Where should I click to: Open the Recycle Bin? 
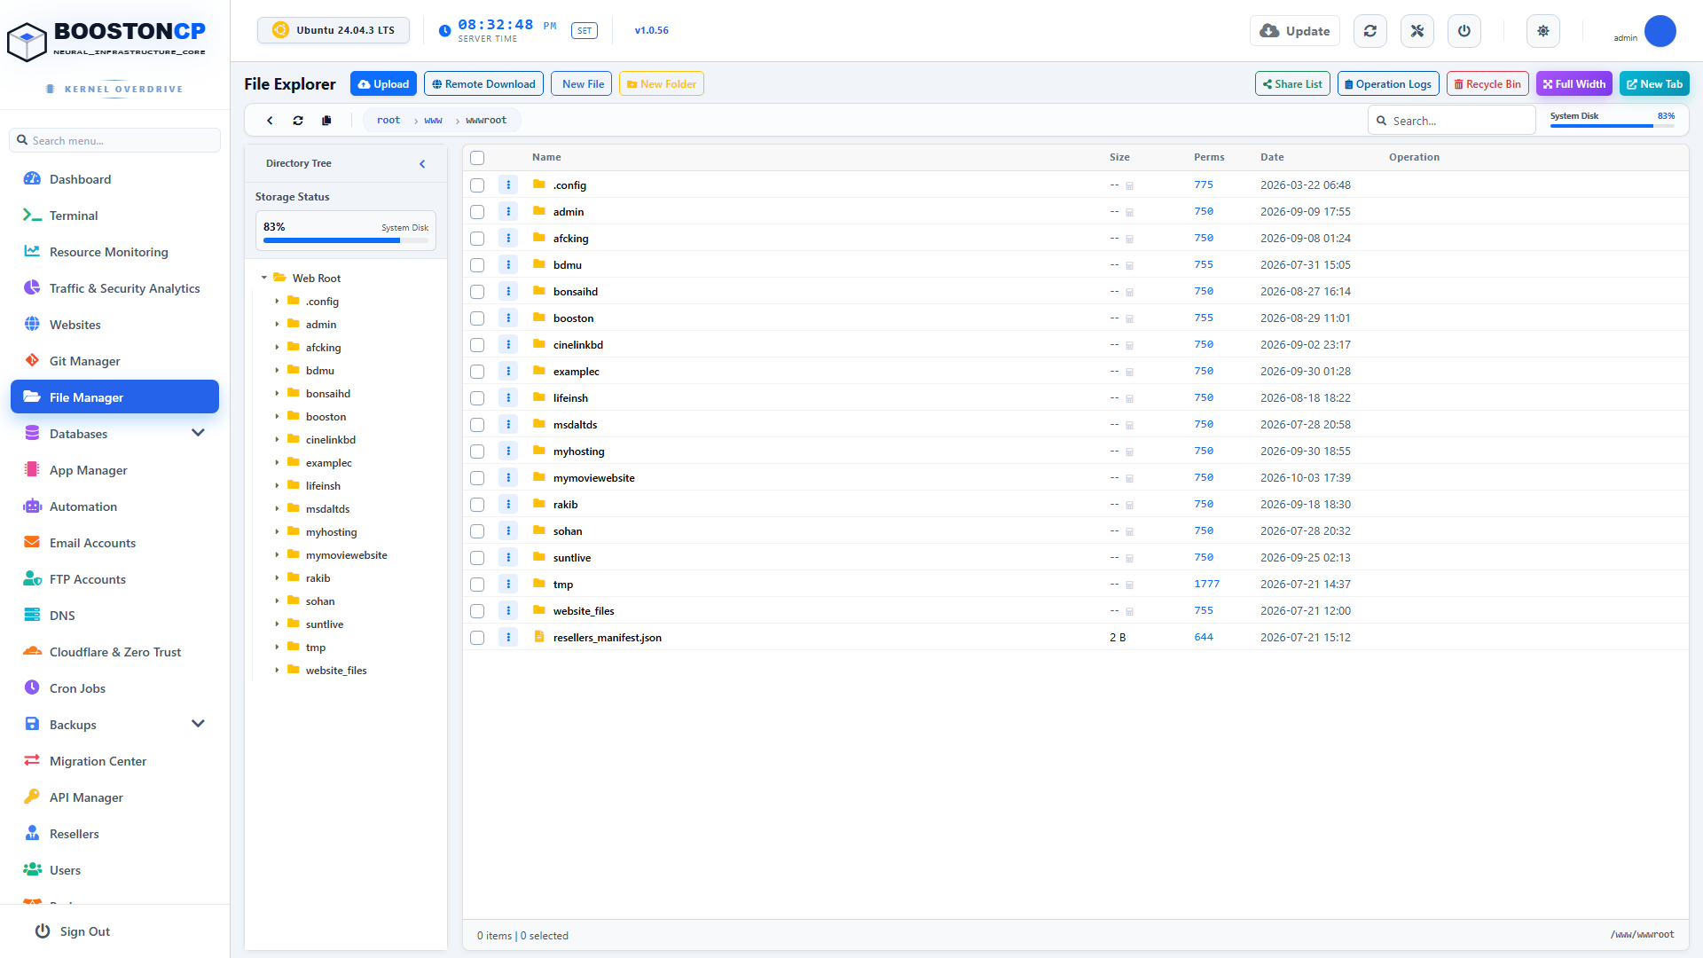(1487, 83)
